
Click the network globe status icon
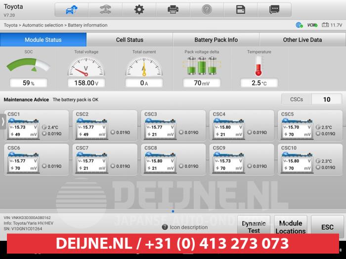(x=299, y=25)
